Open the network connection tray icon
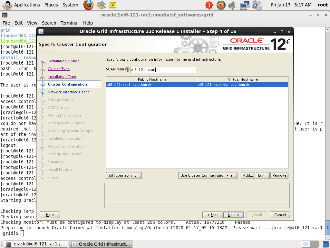 click(245, 5)
